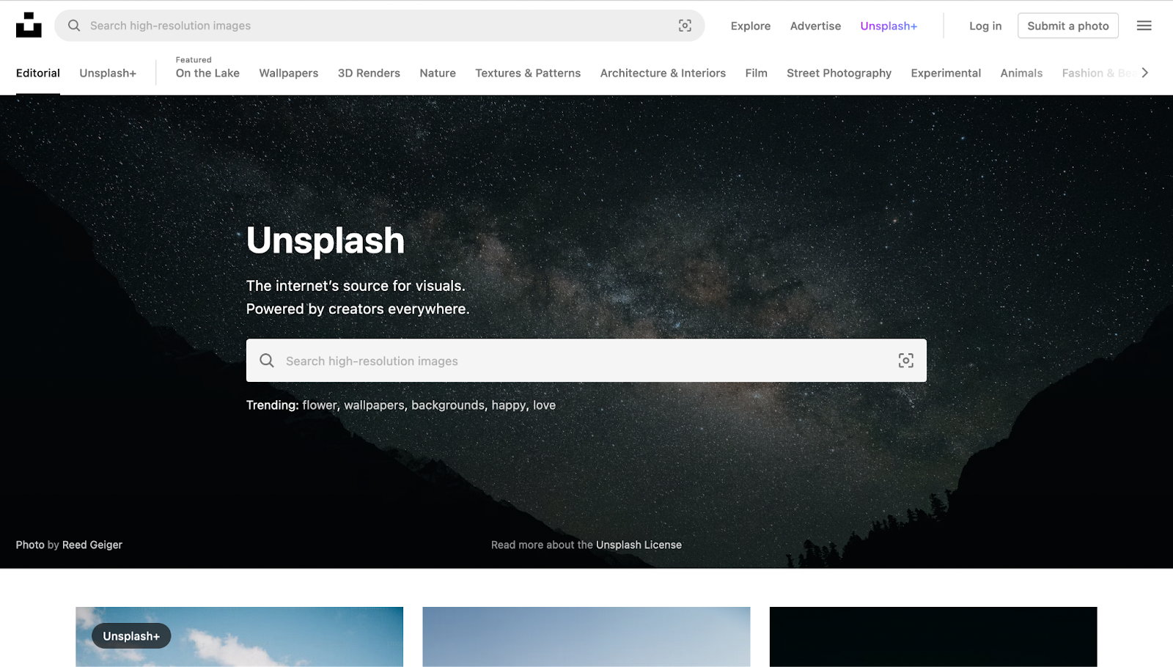The height and width of the screenshot is (667, 1173).
Task: Expand more topics with right chevron
Action: pos(1144,73)
